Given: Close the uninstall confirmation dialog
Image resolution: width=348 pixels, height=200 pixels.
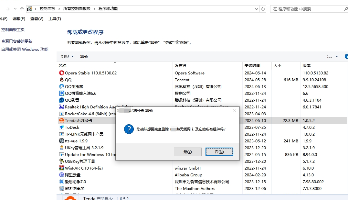Looking at the screenshot, I should (234, 110).
